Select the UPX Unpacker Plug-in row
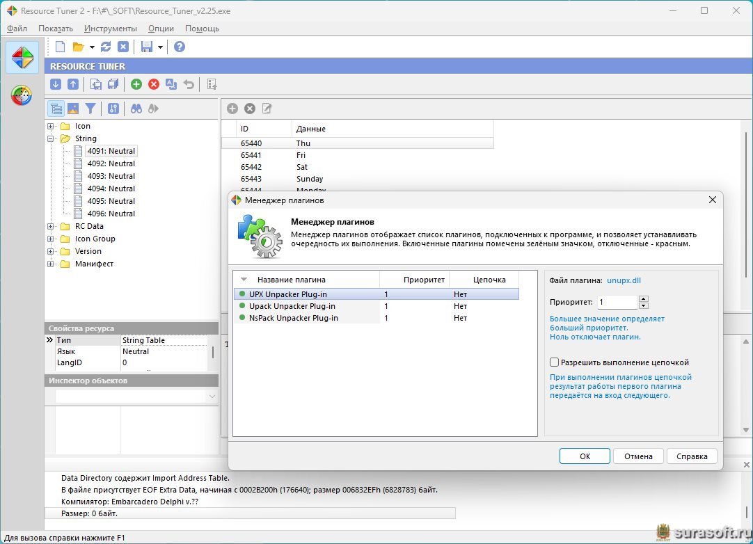753x544 pixels. (376, 294)
